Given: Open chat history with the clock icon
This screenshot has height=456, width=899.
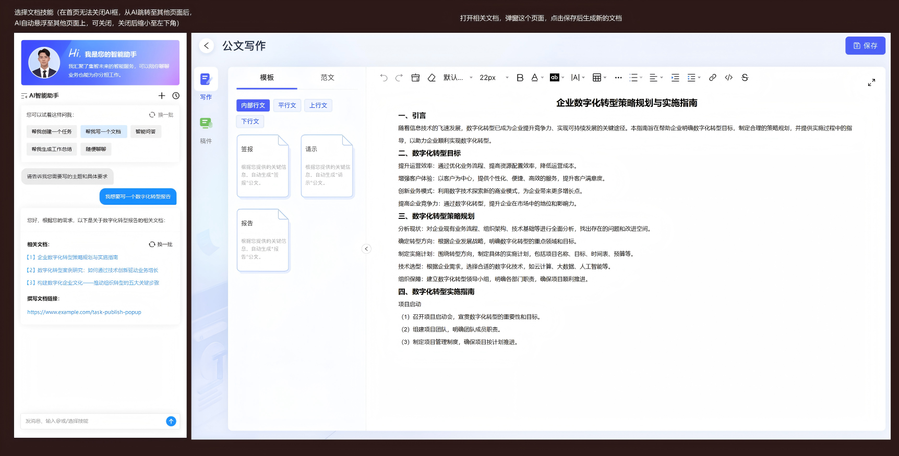Looking at the screenshot, I should [176, 96].
